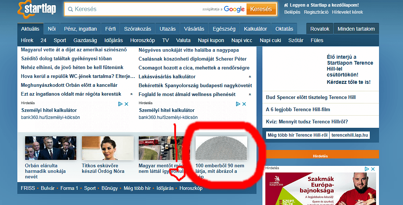Click AdChoices icon on left Személyi hitel ad

120,104
